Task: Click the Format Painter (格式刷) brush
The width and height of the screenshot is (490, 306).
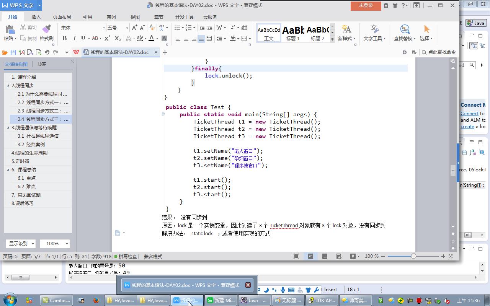Action: point(46,33)
